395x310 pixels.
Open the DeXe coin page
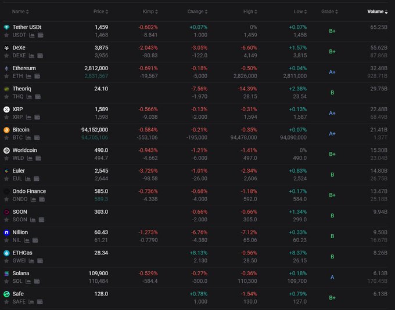coord(19,48)
